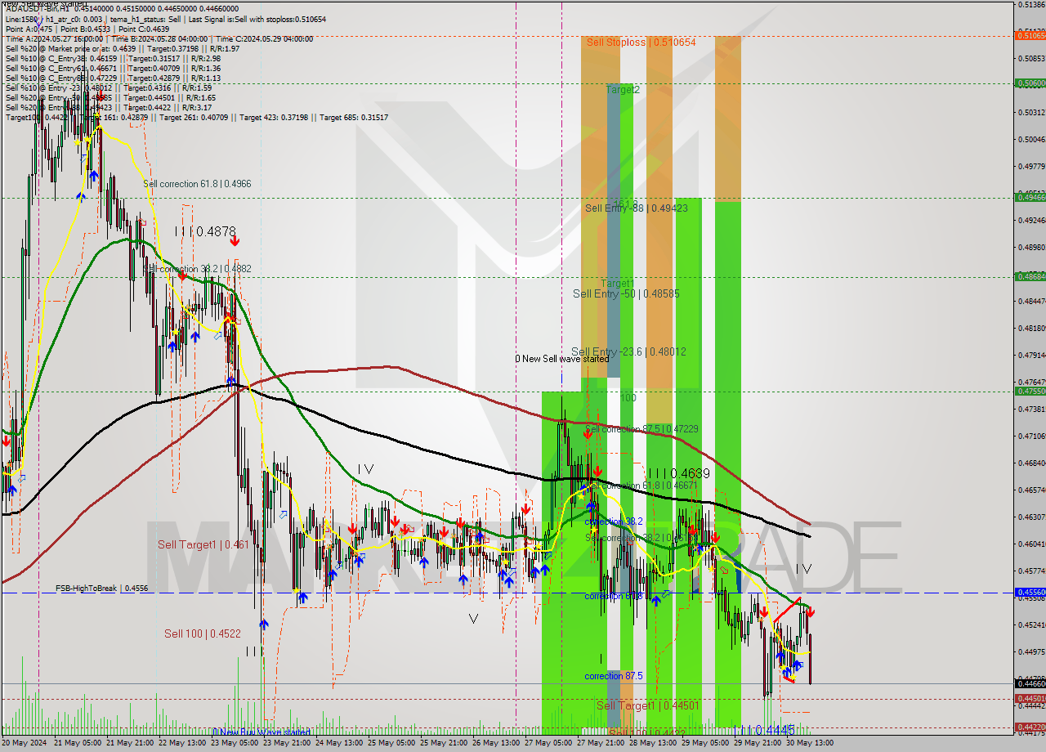Select the blue 0.45560 price axis tag
Screen dimensions: 1046x752
point(1030,592)
